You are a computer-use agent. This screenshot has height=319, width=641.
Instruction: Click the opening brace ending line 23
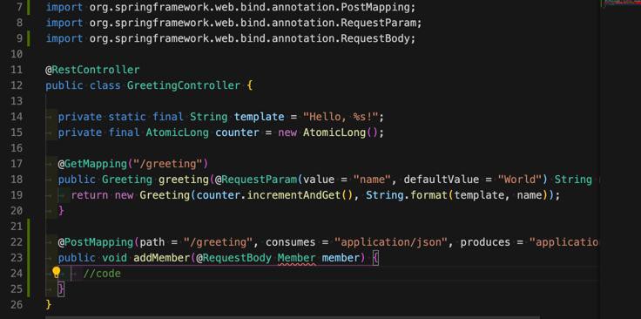[376, 258]
